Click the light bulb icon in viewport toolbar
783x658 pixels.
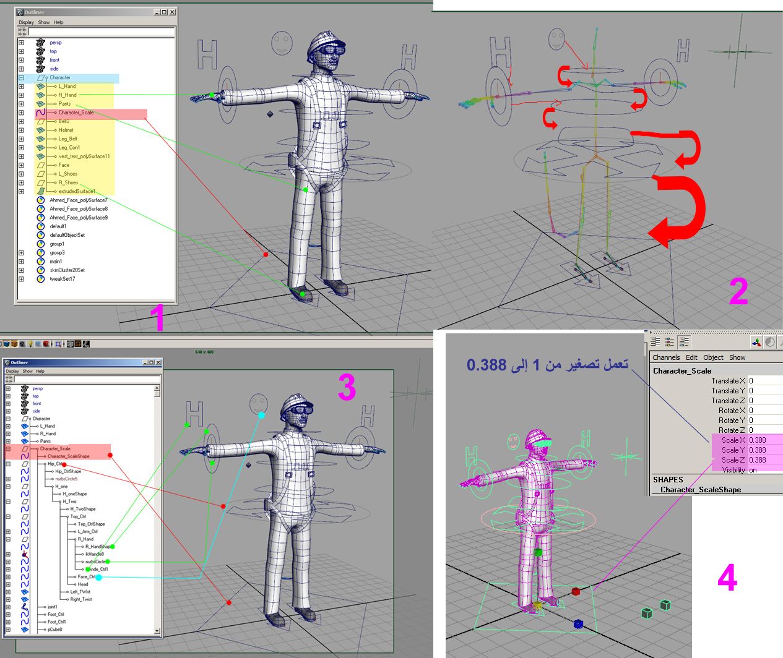point(30,344)
